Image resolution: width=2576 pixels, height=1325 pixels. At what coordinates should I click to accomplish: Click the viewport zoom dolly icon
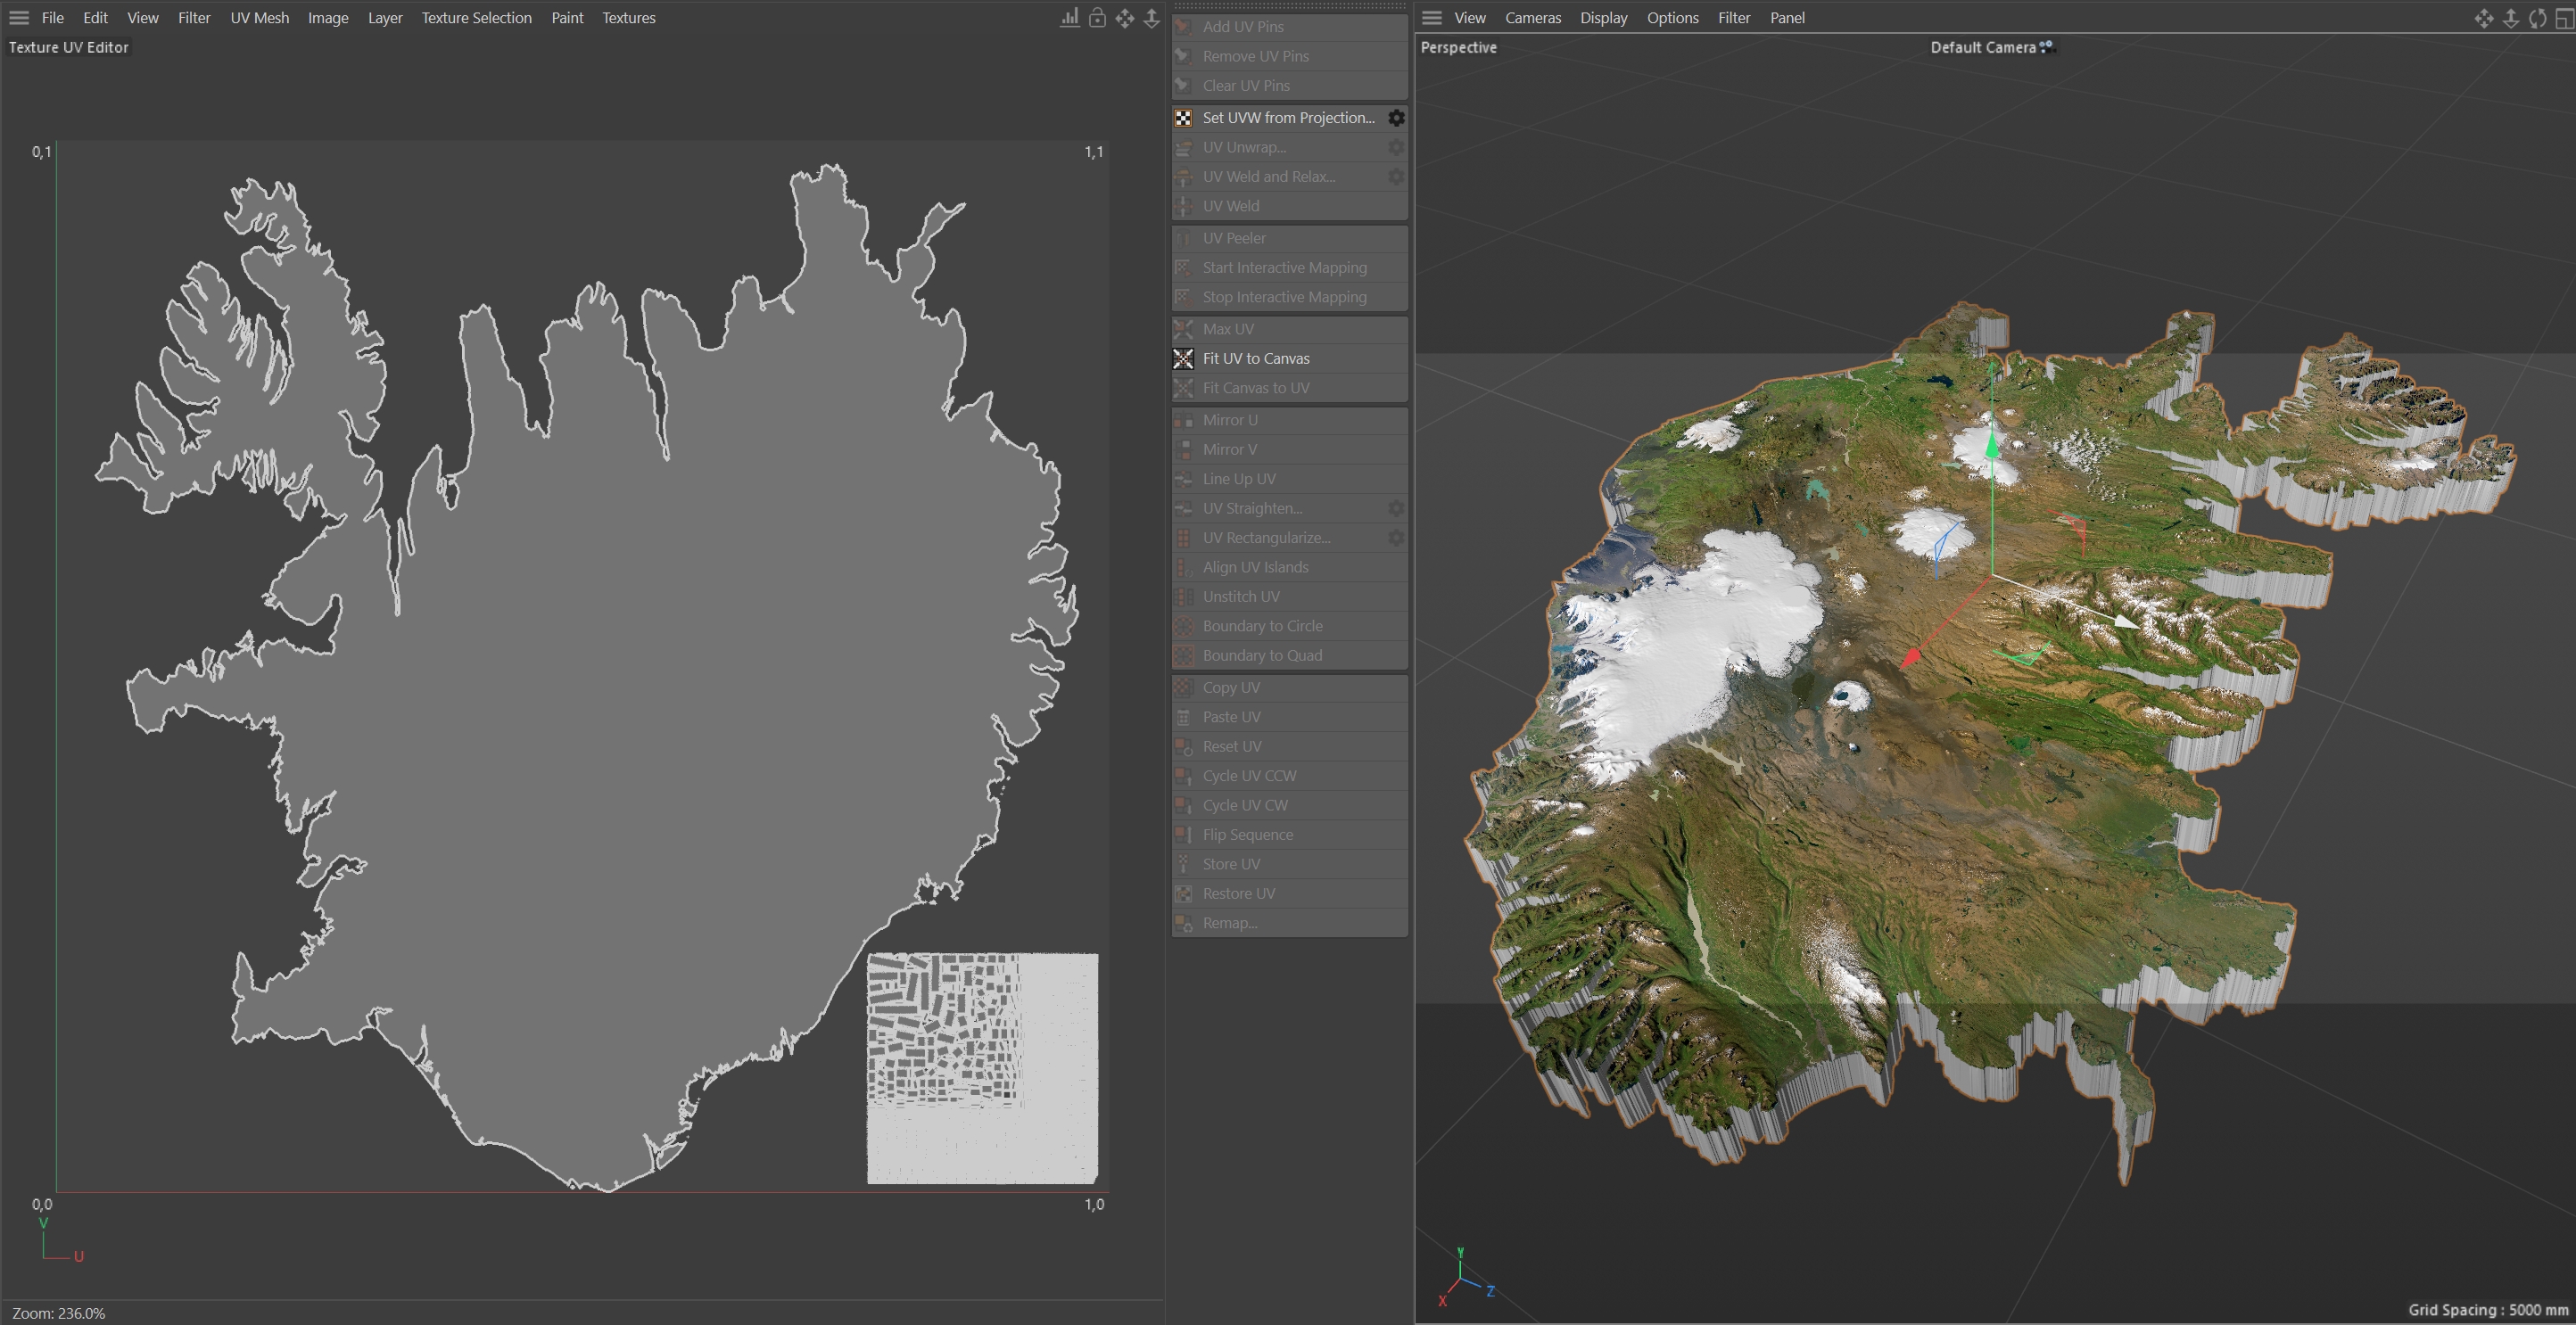2510,18
